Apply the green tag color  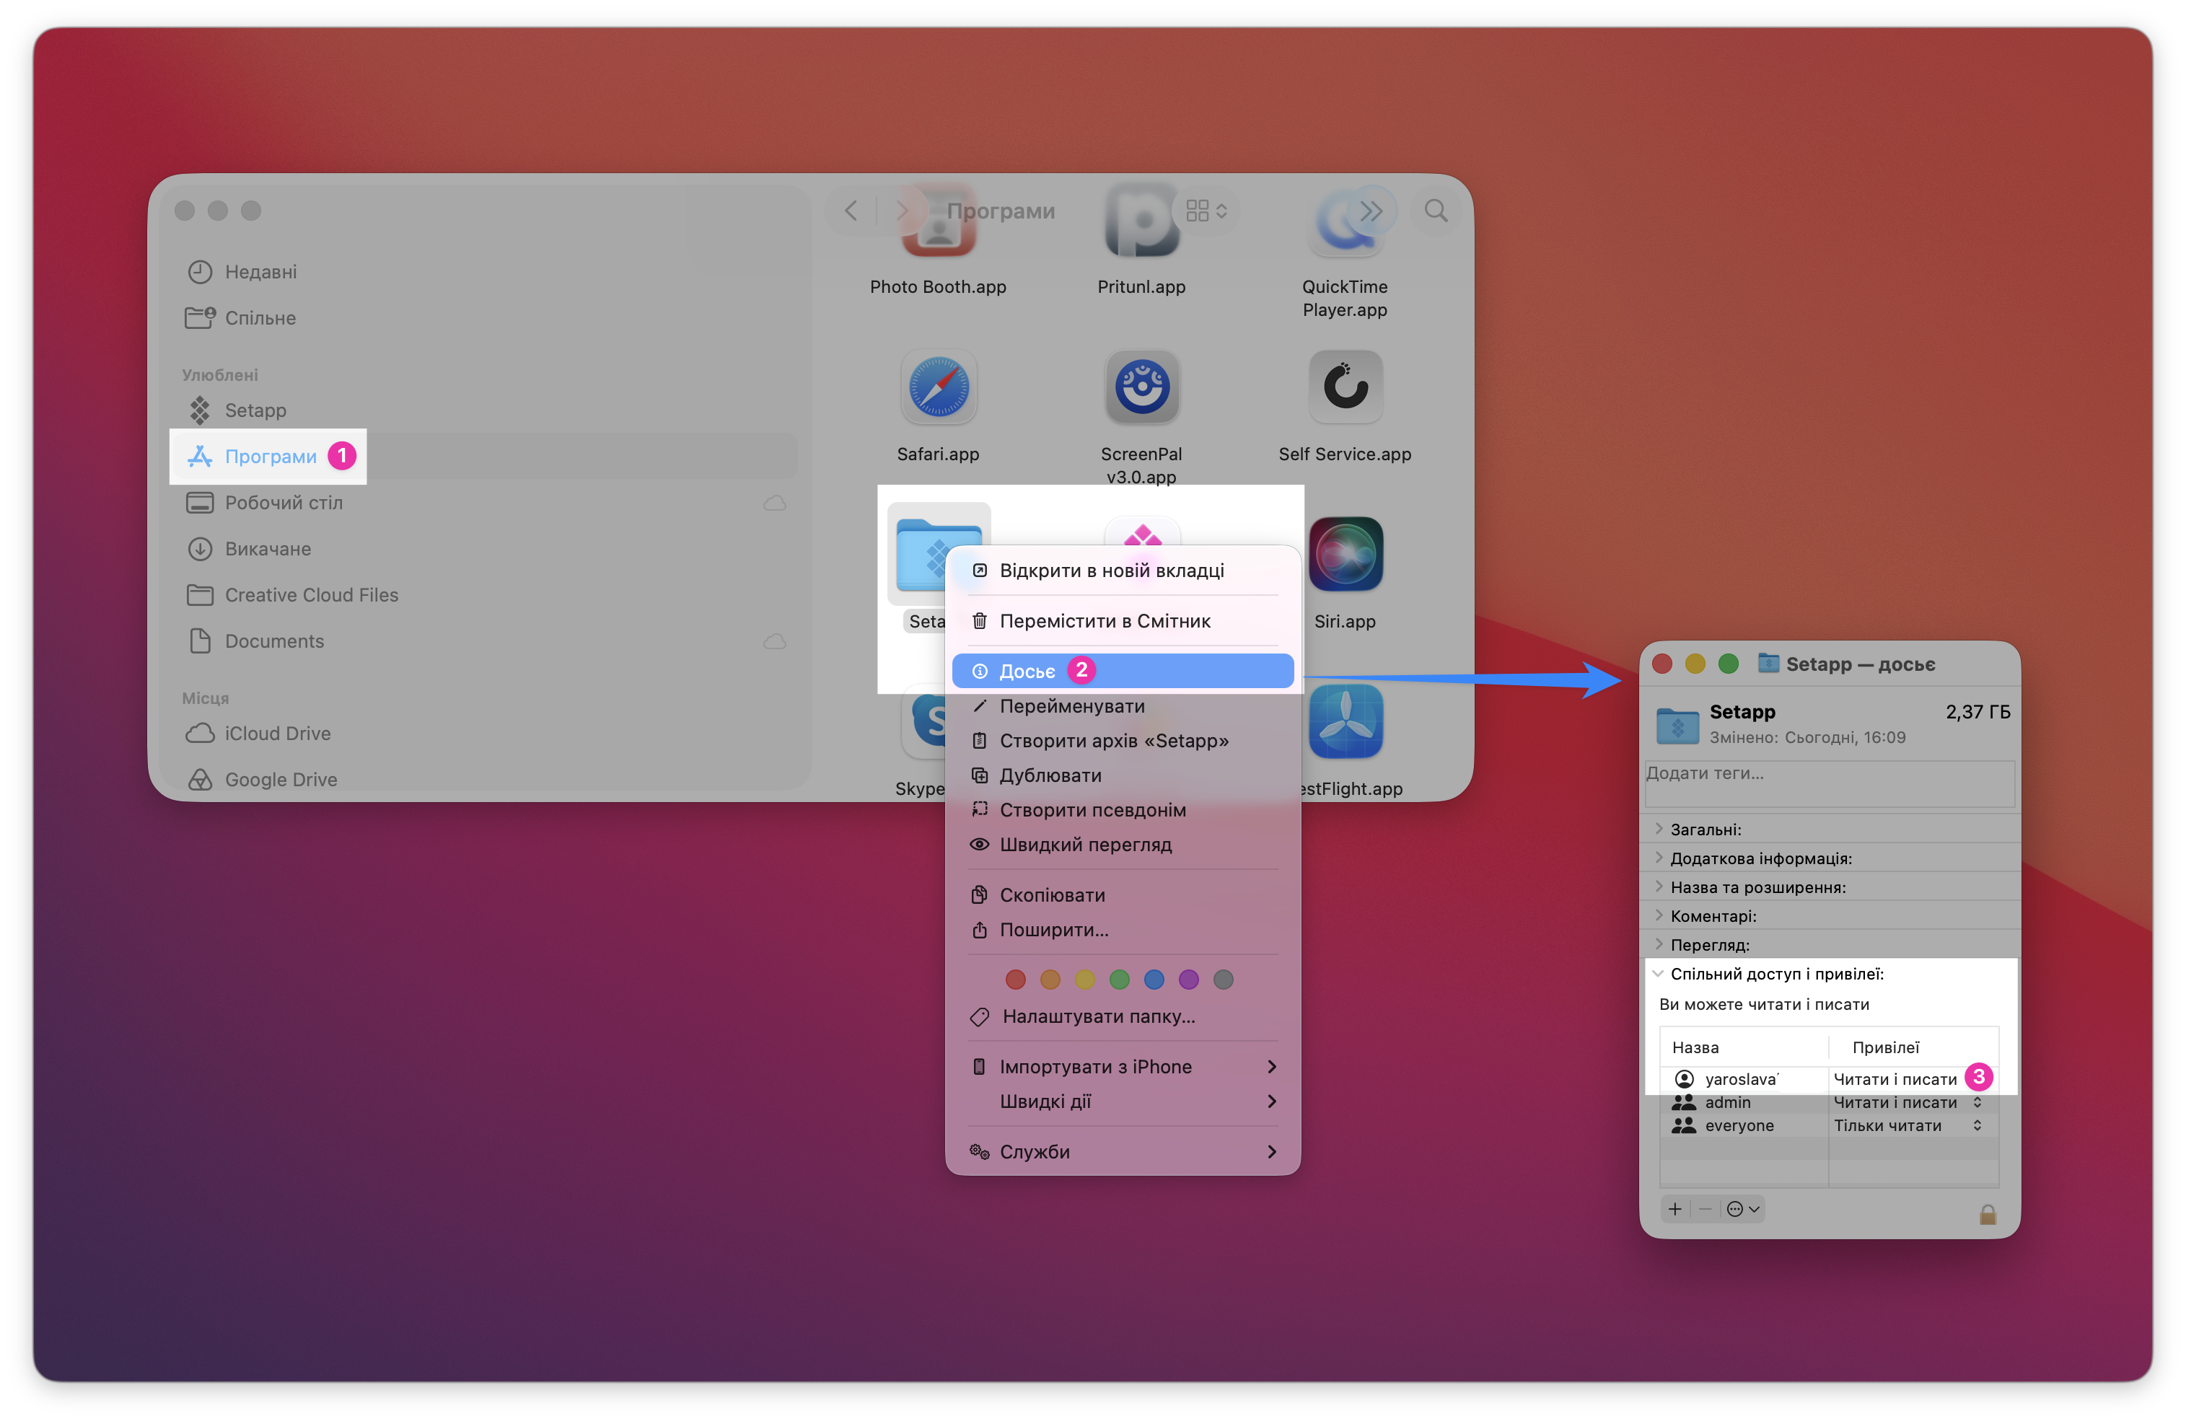[1119, 979]
